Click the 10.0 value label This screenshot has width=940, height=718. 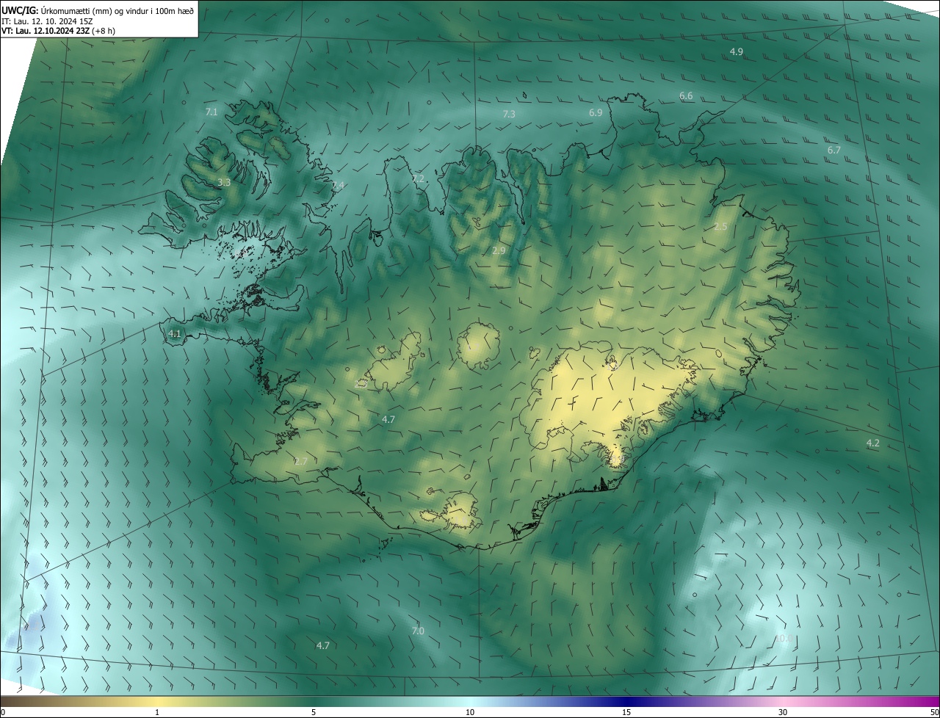pyautogui.click(x=784, y=639)
